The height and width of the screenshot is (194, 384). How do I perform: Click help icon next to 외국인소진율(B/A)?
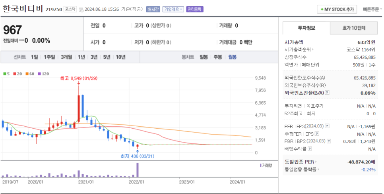click(x=327, y=93)
